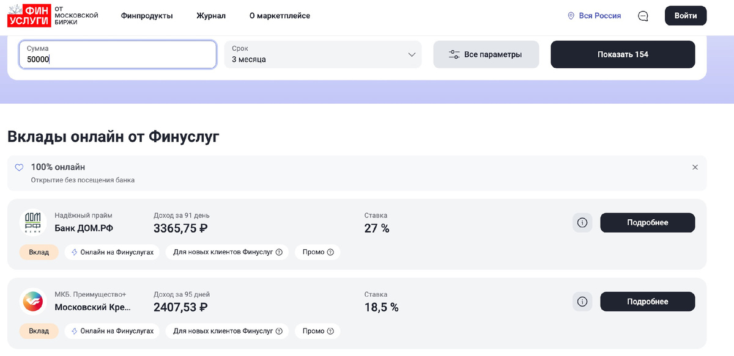This screenshot has height=356, width=734.
Task: Open the Журнал menu item
Action: (211, 16)
